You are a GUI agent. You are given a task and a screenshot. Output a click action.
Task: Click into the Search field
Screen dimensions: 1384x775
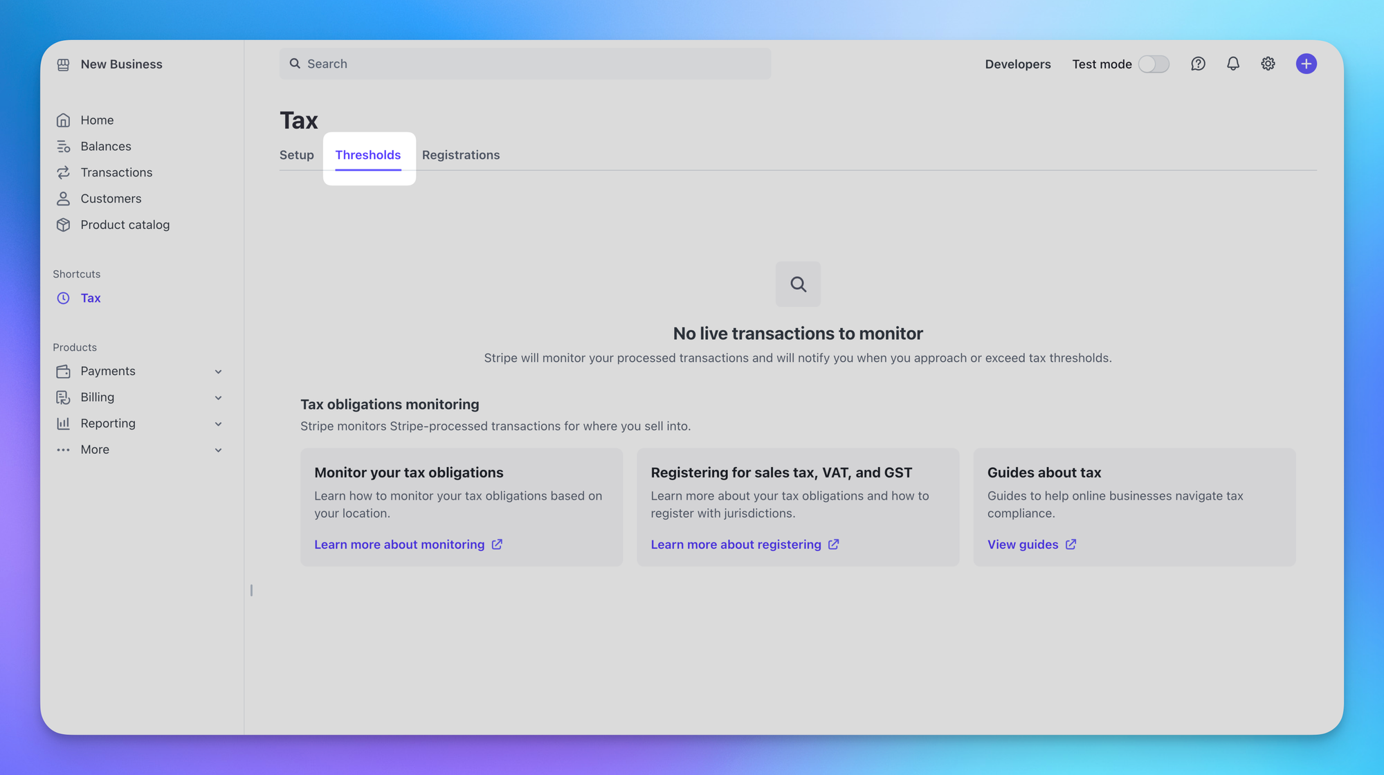coord(526,64)
